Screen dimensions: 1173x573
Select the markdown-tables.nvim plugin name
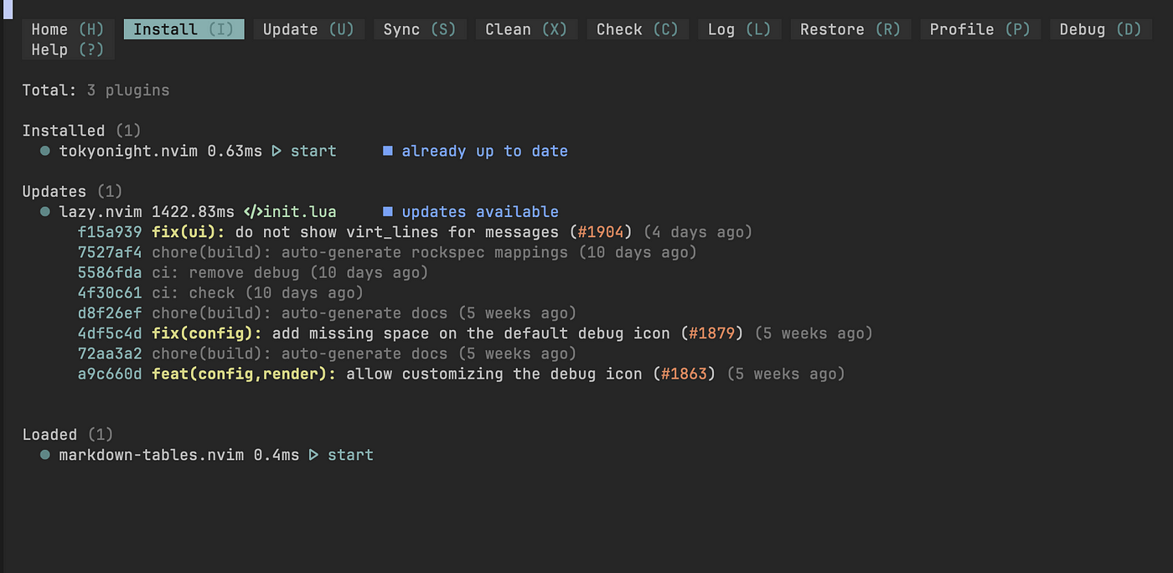(x=152, y=455)
